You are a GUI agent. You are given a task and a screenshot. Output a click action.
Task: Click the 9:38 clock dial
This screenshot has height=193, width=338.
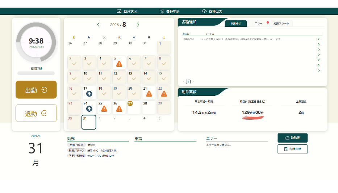click(x=36, y=42)
